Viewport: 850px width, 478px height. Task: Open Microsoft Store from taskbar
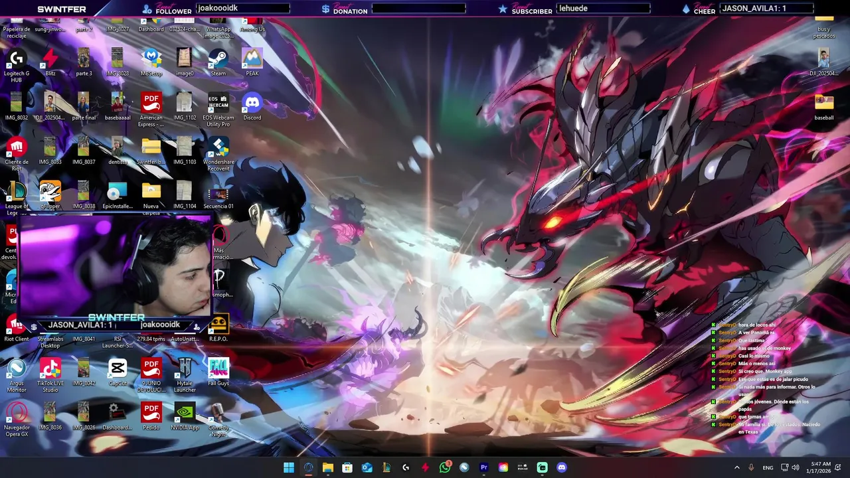[x=347, y=467]
